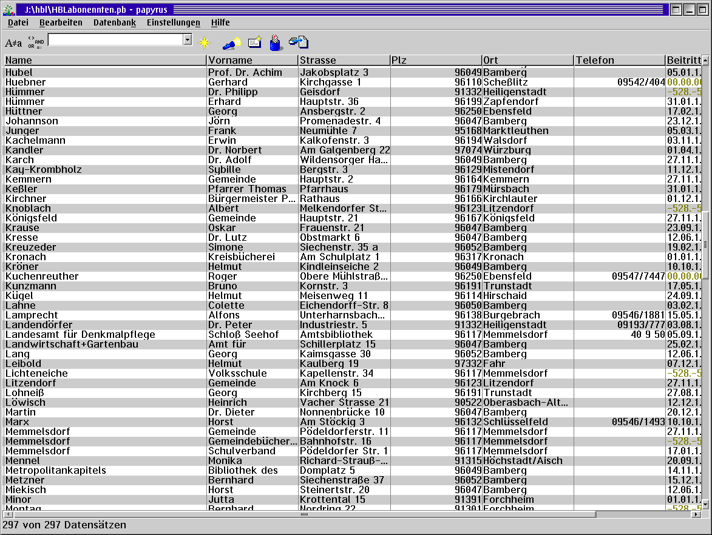Select the Lichteneiche row
Image resolution: width=712 pixels, height=535 pixels.
(x=353, y=374)
